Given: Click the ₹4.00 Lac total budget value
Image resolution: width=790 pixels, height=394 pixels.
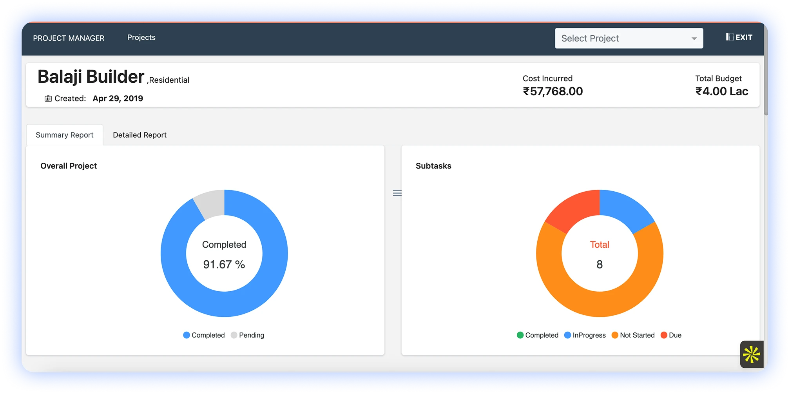Looking at the screenshot, I should (722, 91).
